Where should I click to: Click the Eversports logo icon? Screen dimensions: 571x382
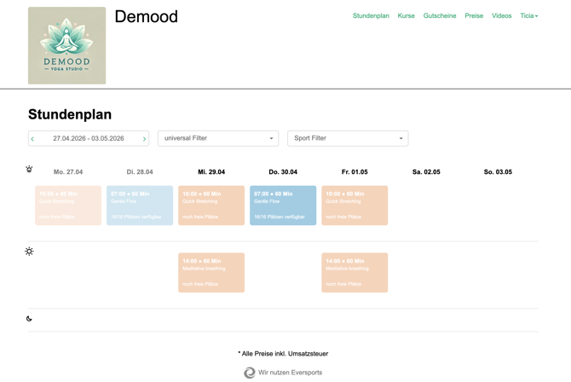(x=250, y=373)
